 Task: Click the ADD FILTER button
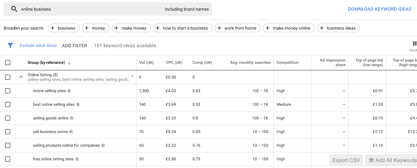point(75,46)
